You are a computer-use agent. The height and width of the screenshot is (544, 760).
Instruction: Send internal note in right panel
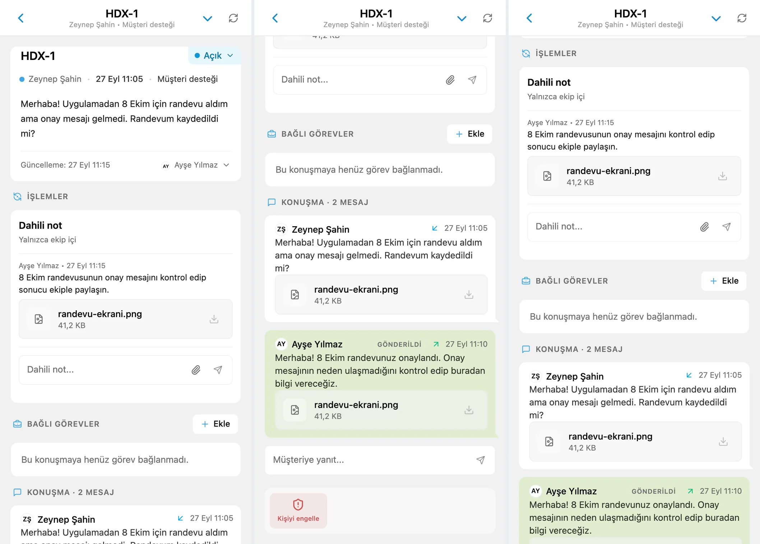(727, 227)
